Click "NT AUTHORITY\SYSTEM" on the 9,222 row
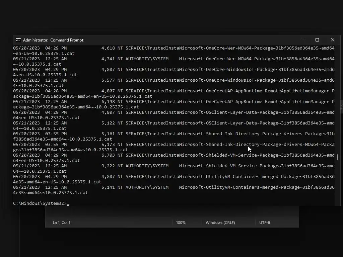The height and width of the screenshot is (257, 343). (x=143, y=166)
